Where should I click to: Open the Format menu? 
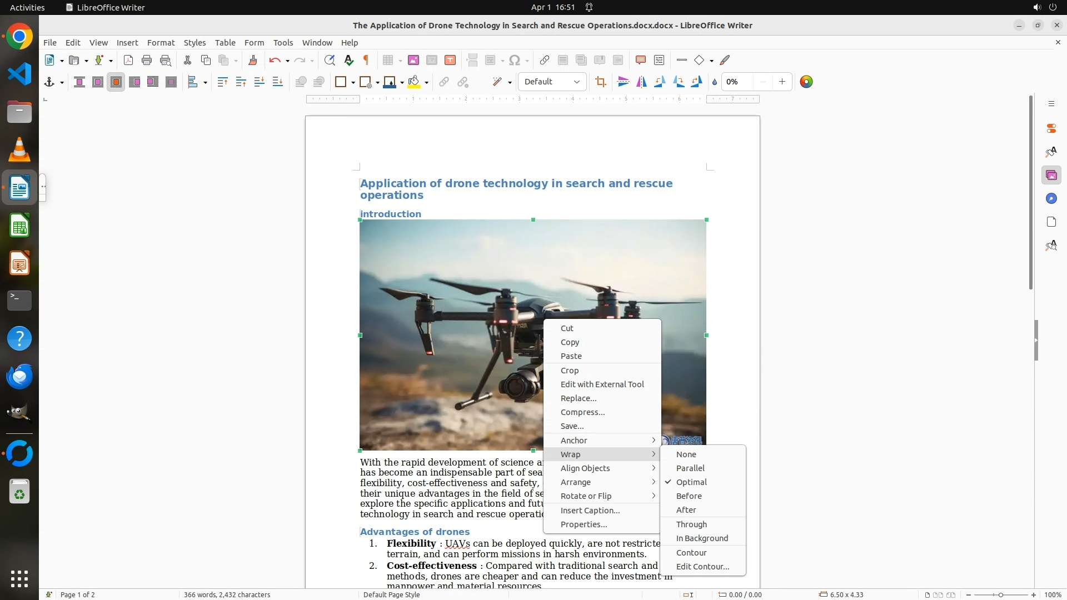pyautogui.click(x=161, y=42)
